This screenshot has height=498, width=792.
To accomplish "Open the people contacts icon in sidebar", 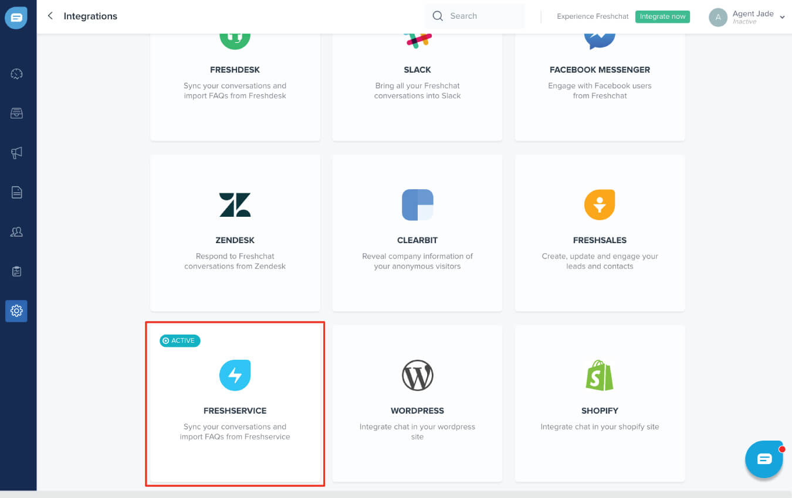I will (x=16, y=232).
